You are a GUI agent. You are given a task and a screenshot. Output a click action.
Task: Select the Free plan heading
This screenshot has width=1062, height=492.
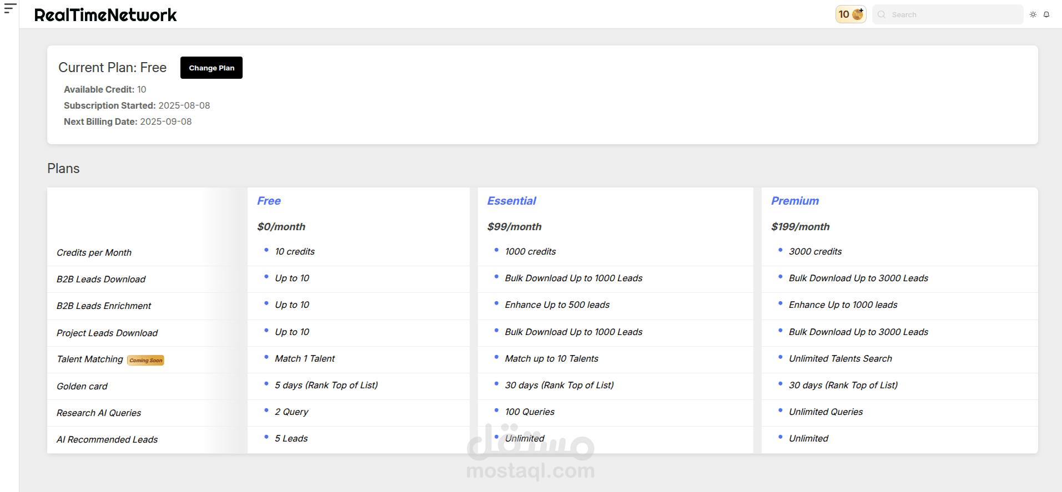point(269,201)
